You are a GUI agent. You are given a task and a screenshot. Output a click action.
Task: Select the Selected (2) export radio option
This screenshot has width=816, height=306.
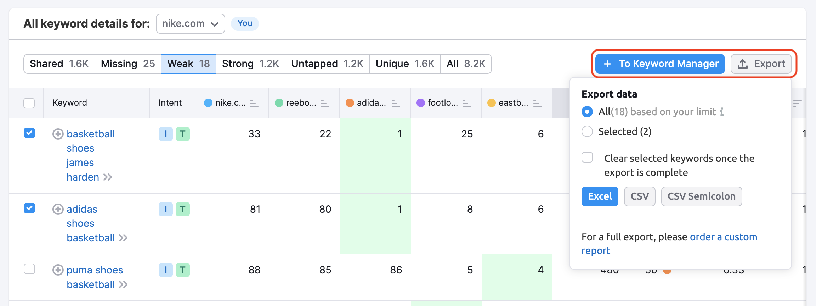coord(587,132)
